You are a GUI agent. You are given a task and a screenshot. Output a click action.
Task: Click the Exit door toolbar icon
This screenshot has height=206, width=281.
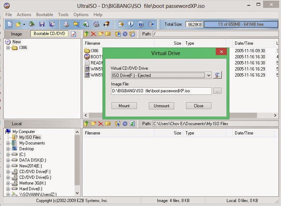point(151,24)
